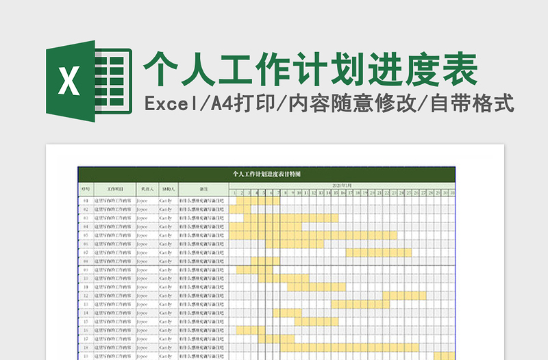Click the 2020年1月 month header cell

(x=342, y=185)
